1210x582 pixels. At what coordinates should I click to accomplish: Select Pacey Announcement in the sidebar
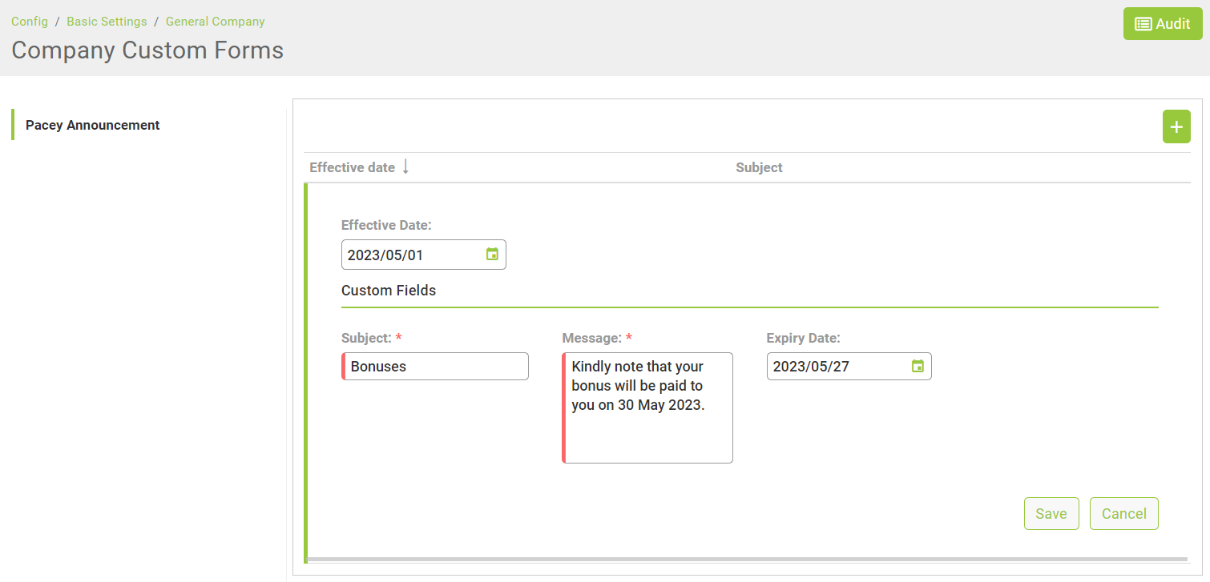coord(93,125)
